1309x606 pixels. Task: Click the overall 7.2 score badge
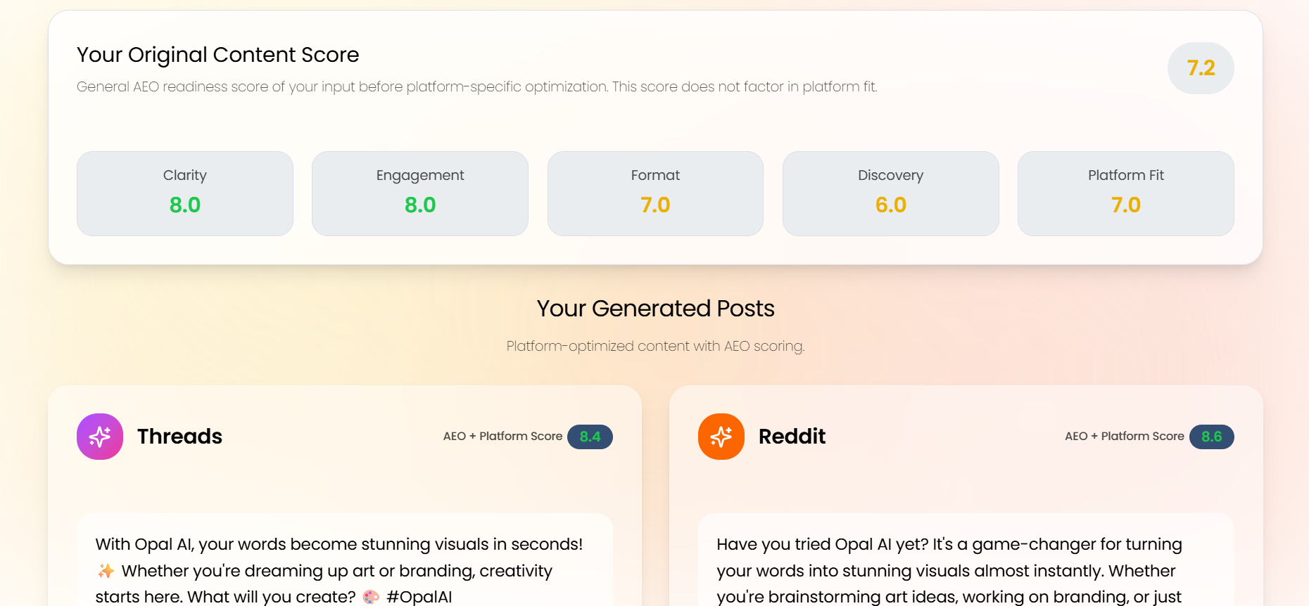pos(1201,68)
